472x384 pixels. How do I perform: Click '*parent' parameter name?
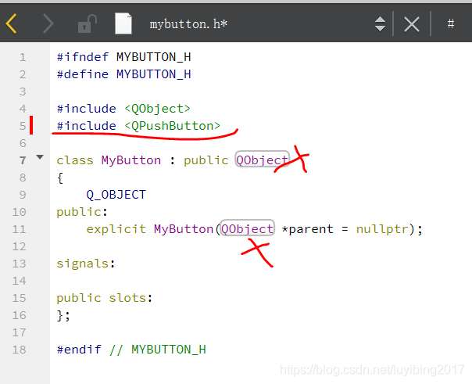[308, 229]
